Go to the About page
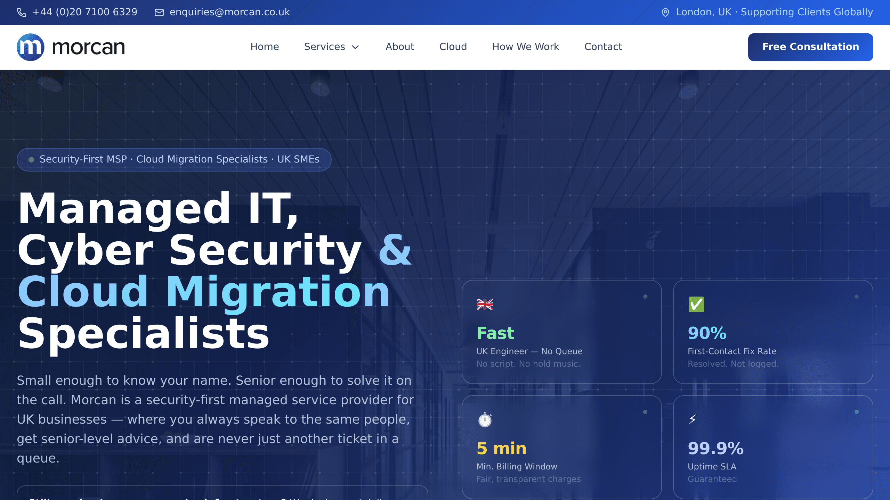The image size is (890, 500). click(x=400, y=47)
